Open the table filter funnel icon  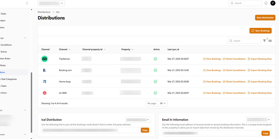[x=264, y=41]
